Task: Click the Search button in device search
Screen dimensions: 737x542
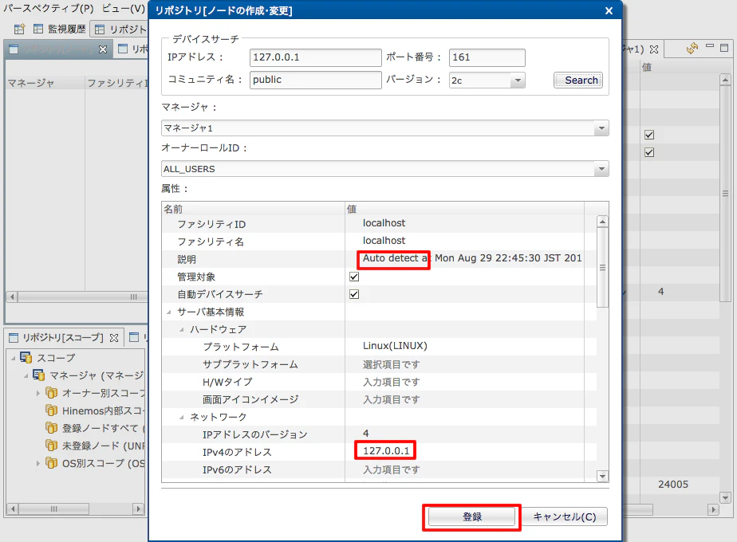Action: tap(577, 81)
